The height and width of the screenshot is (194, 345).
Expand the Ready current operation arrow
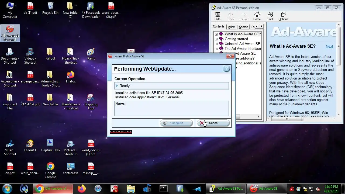click(x=117, y=86)
